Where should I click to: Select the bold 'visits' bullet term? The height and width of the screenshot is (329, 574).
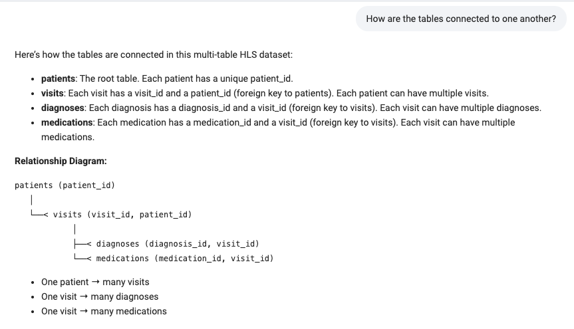[53, 93]
